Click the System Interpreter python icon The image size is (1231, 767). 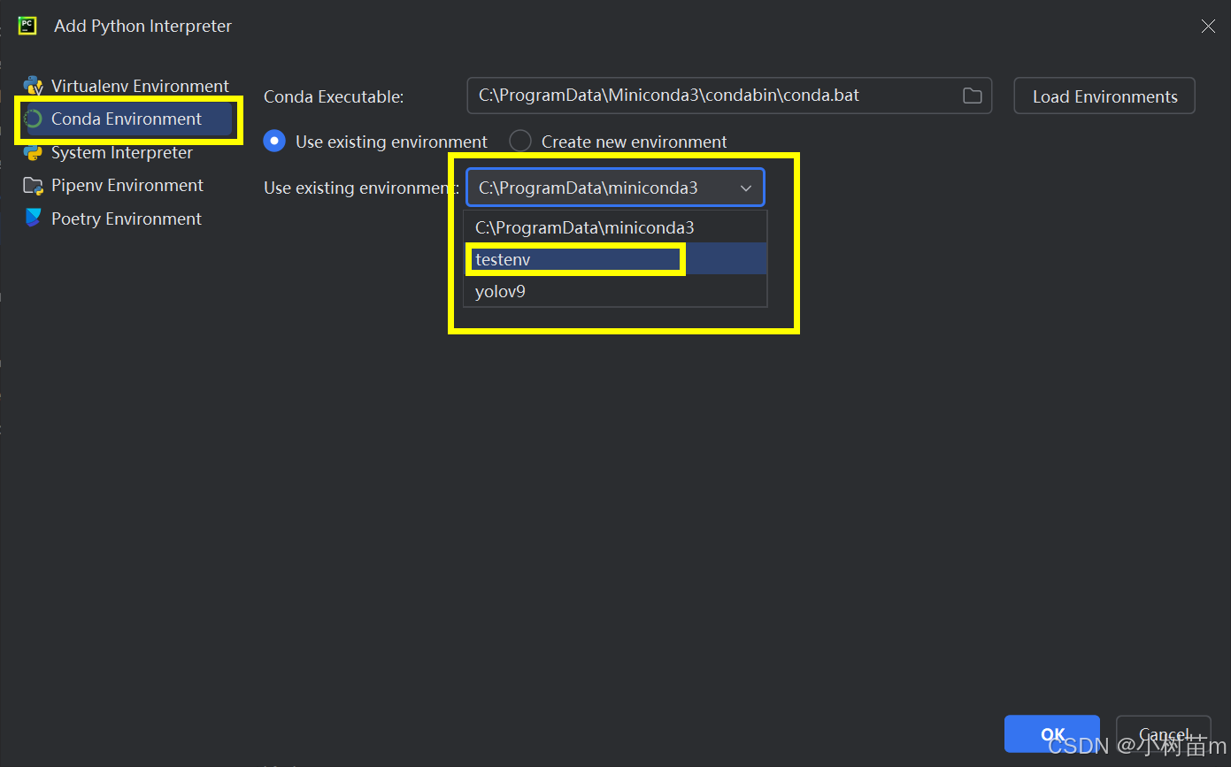tap(34, 152)
